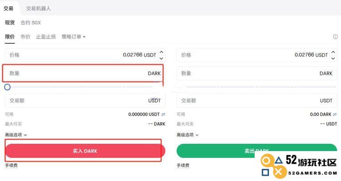This screenshot has height=181, width=341.
Task: Click the sell 交易额 USDT input field
Action: click(x=257, y=101)
